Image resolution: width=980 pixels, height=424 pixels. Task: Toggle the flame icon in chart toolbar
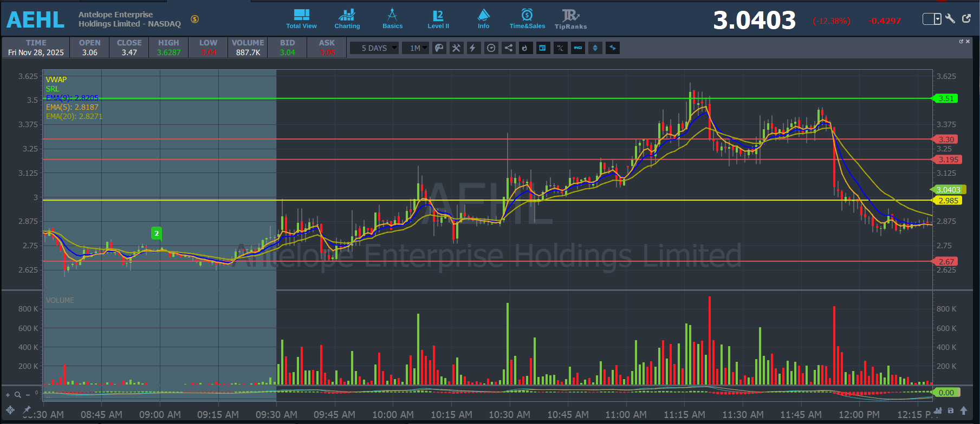(525, 48)
